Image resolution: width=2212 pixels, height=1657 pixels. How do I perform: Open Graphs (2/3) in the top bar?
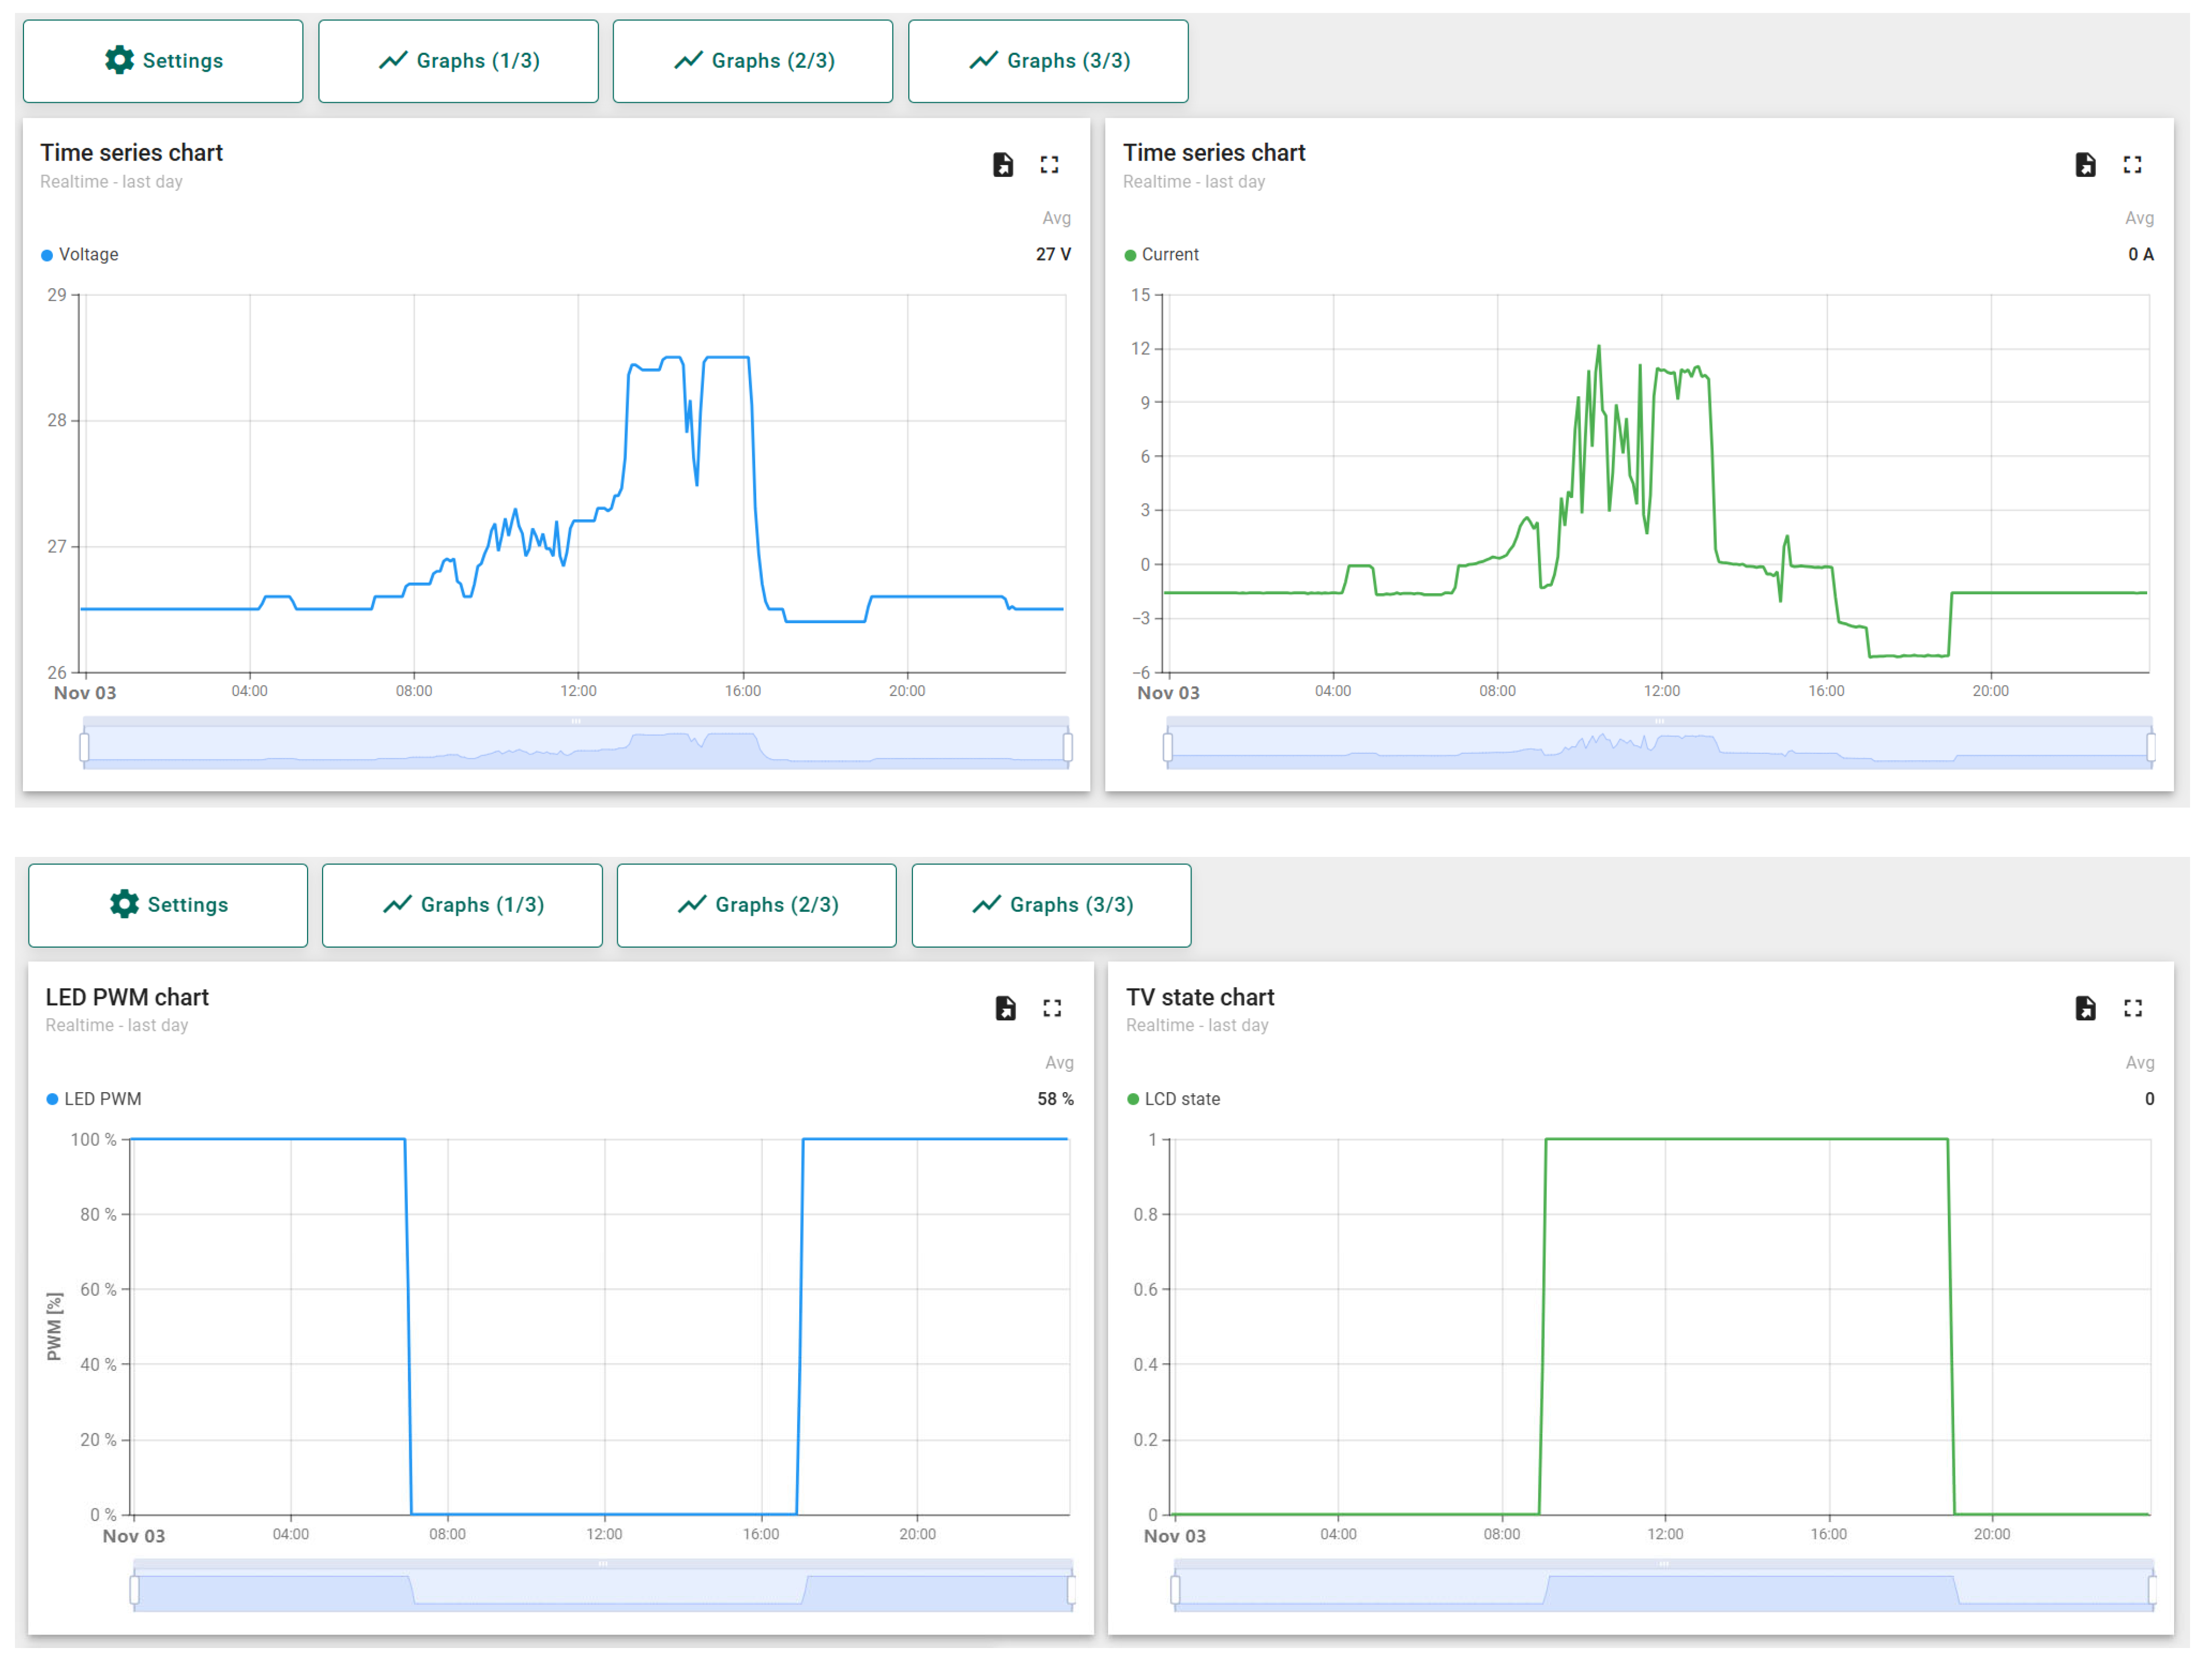point(752,61)
